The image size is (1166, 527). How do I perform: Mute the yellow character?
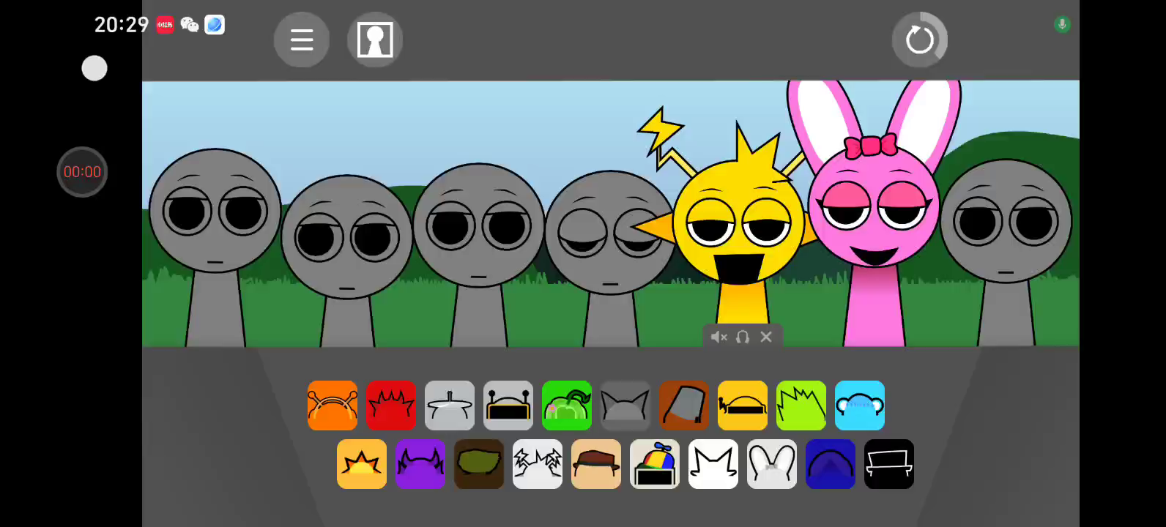(x=718, y=337)
